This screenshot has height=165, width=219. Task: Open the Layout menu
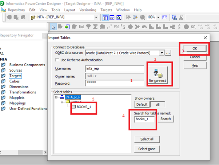pos(70,10)
